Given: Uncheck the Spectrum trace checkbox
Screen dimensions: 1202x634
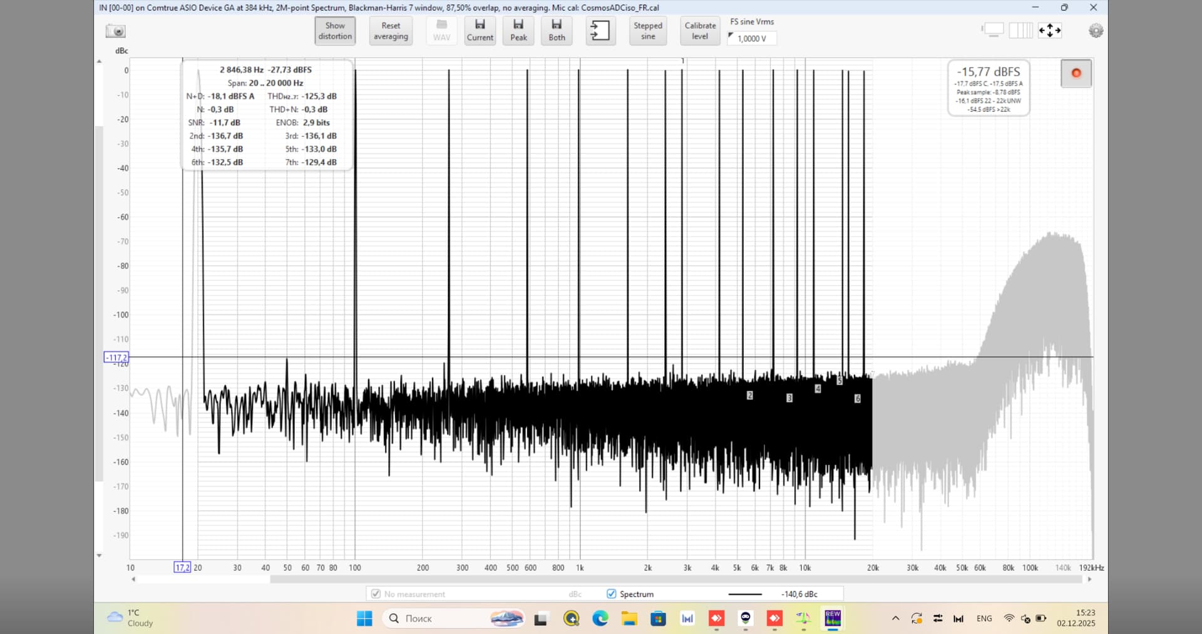Looking at the screenshot, I should tap(612, 594).
